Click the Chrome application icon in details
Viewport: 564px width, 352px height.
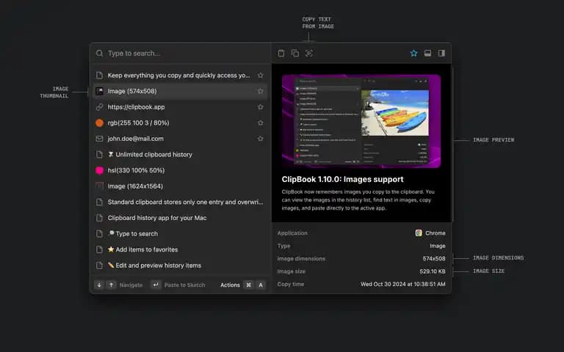point(419,232)
